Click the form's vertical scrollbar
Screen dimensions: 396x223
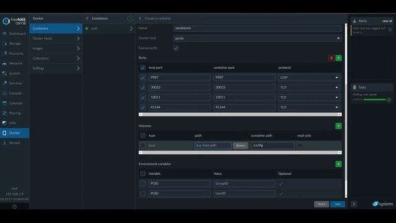pos(346,110)
